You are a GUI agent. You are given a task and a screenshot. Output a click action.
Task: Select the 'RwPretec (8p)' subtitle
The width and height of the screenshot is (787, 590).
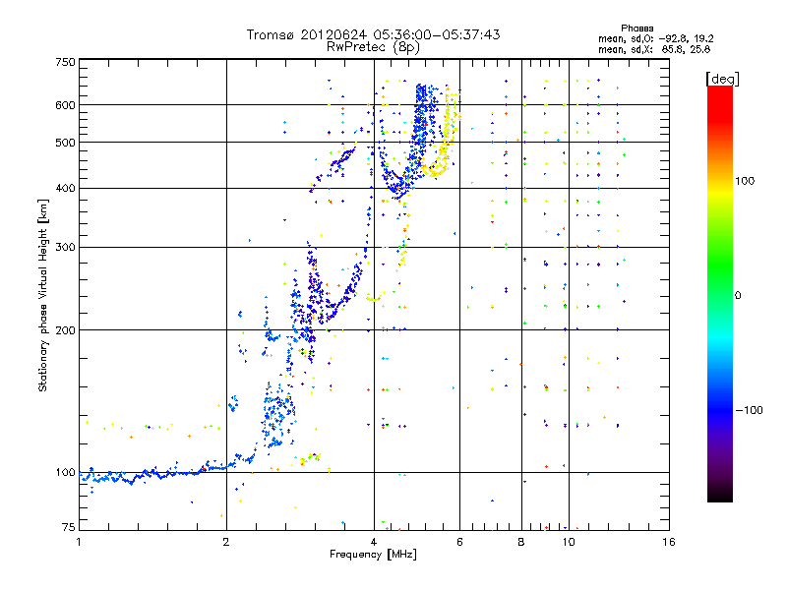[x=373, y=47]
